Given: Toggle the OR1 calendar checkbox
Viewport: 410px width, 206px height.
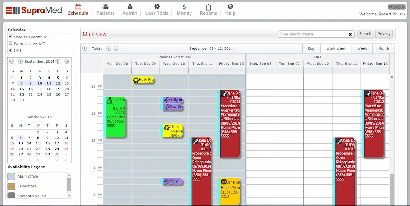Looking at the screenshot, I should [x=10, y=50].
